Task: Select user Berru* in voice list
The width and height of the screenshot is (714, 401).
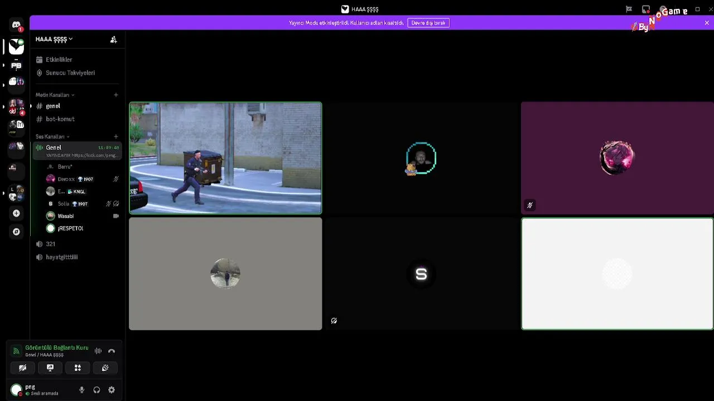Action: (x=83, y=167)
